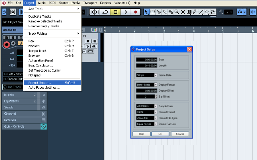The width and height of the screenshot is (257, 160).
Task: Select the Zoom magnifier tool
Action: [x=177, y=12]
